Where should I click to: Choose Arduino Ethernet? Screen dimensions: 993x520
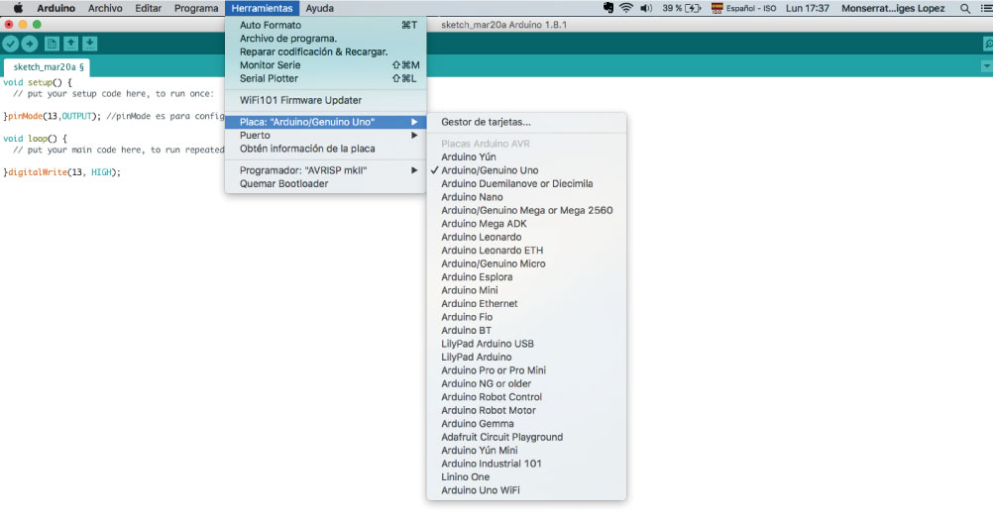pyautogui.click(x=526, y=303)
